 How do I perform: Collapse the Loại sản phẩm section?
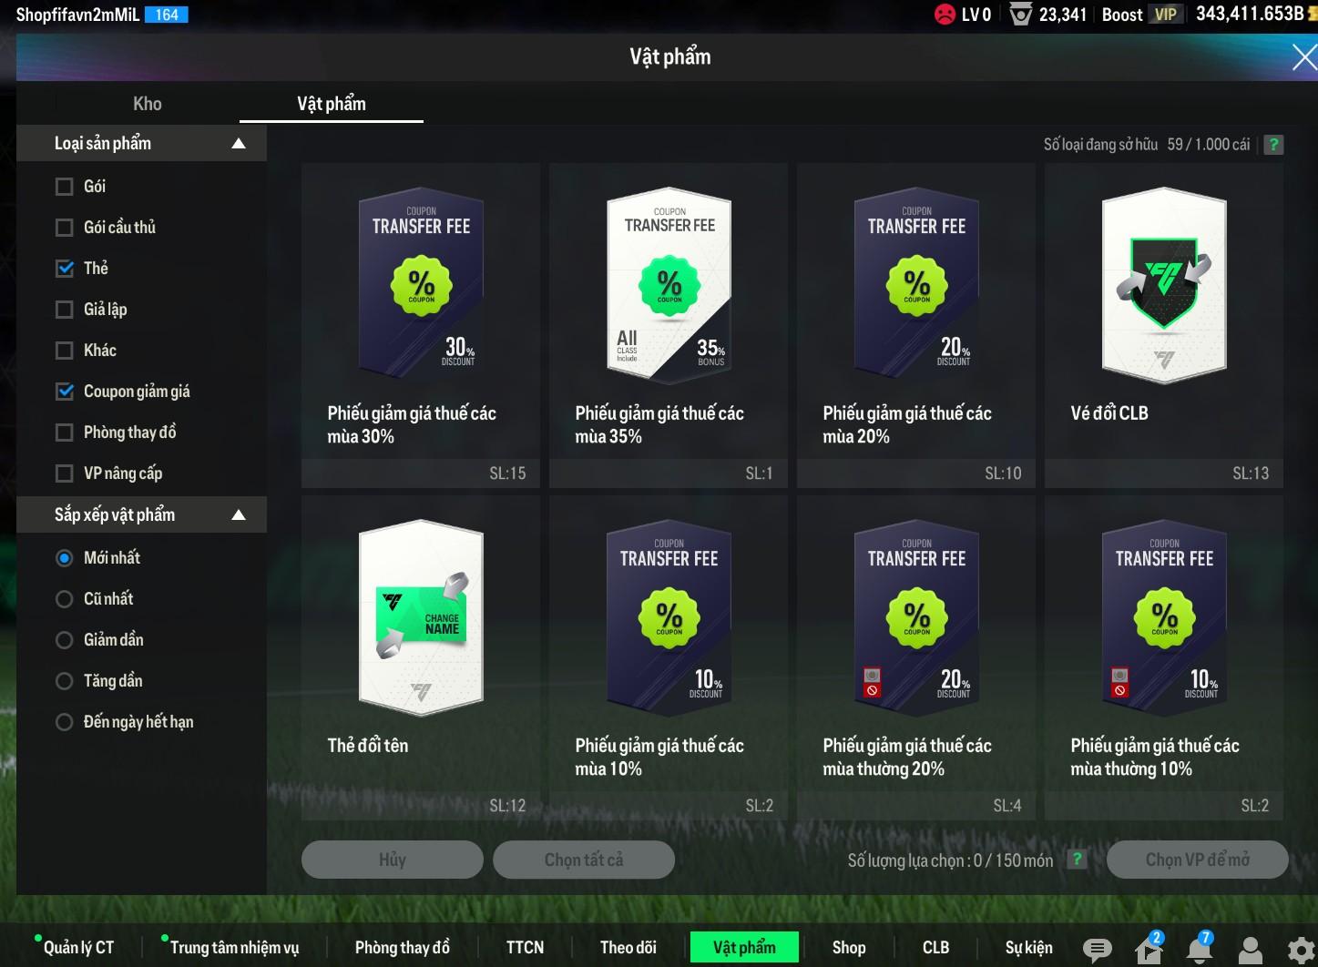(239, 144)
